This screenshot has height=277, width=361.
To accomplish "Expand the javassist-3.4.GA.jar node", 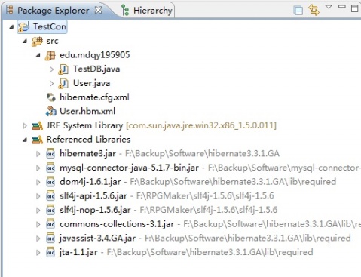I will click(38, 239).
